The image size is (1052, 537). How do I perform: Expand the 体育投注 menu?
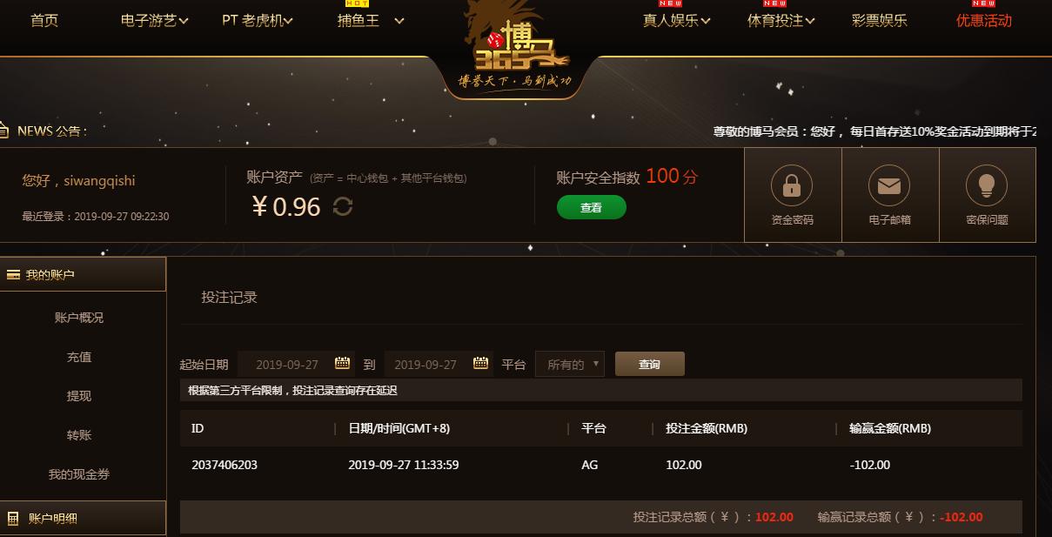click(x=781, y=21)
